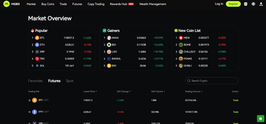This screenshot has height=124, width=266.
Task: Open the Trade menu
Action: coord(63,4)
